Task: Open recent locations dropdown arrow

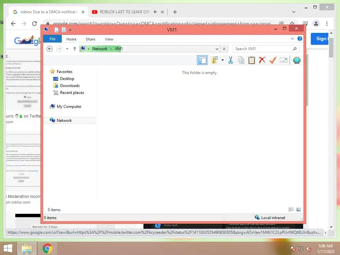Action: 67,49
